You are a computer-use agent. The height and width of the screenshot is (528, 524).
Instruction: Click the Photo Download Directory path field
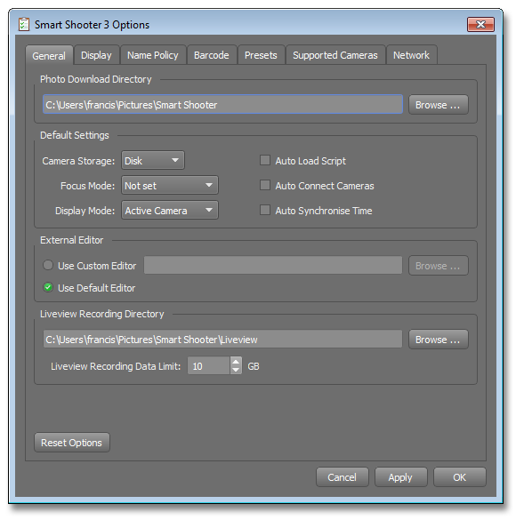222,105
